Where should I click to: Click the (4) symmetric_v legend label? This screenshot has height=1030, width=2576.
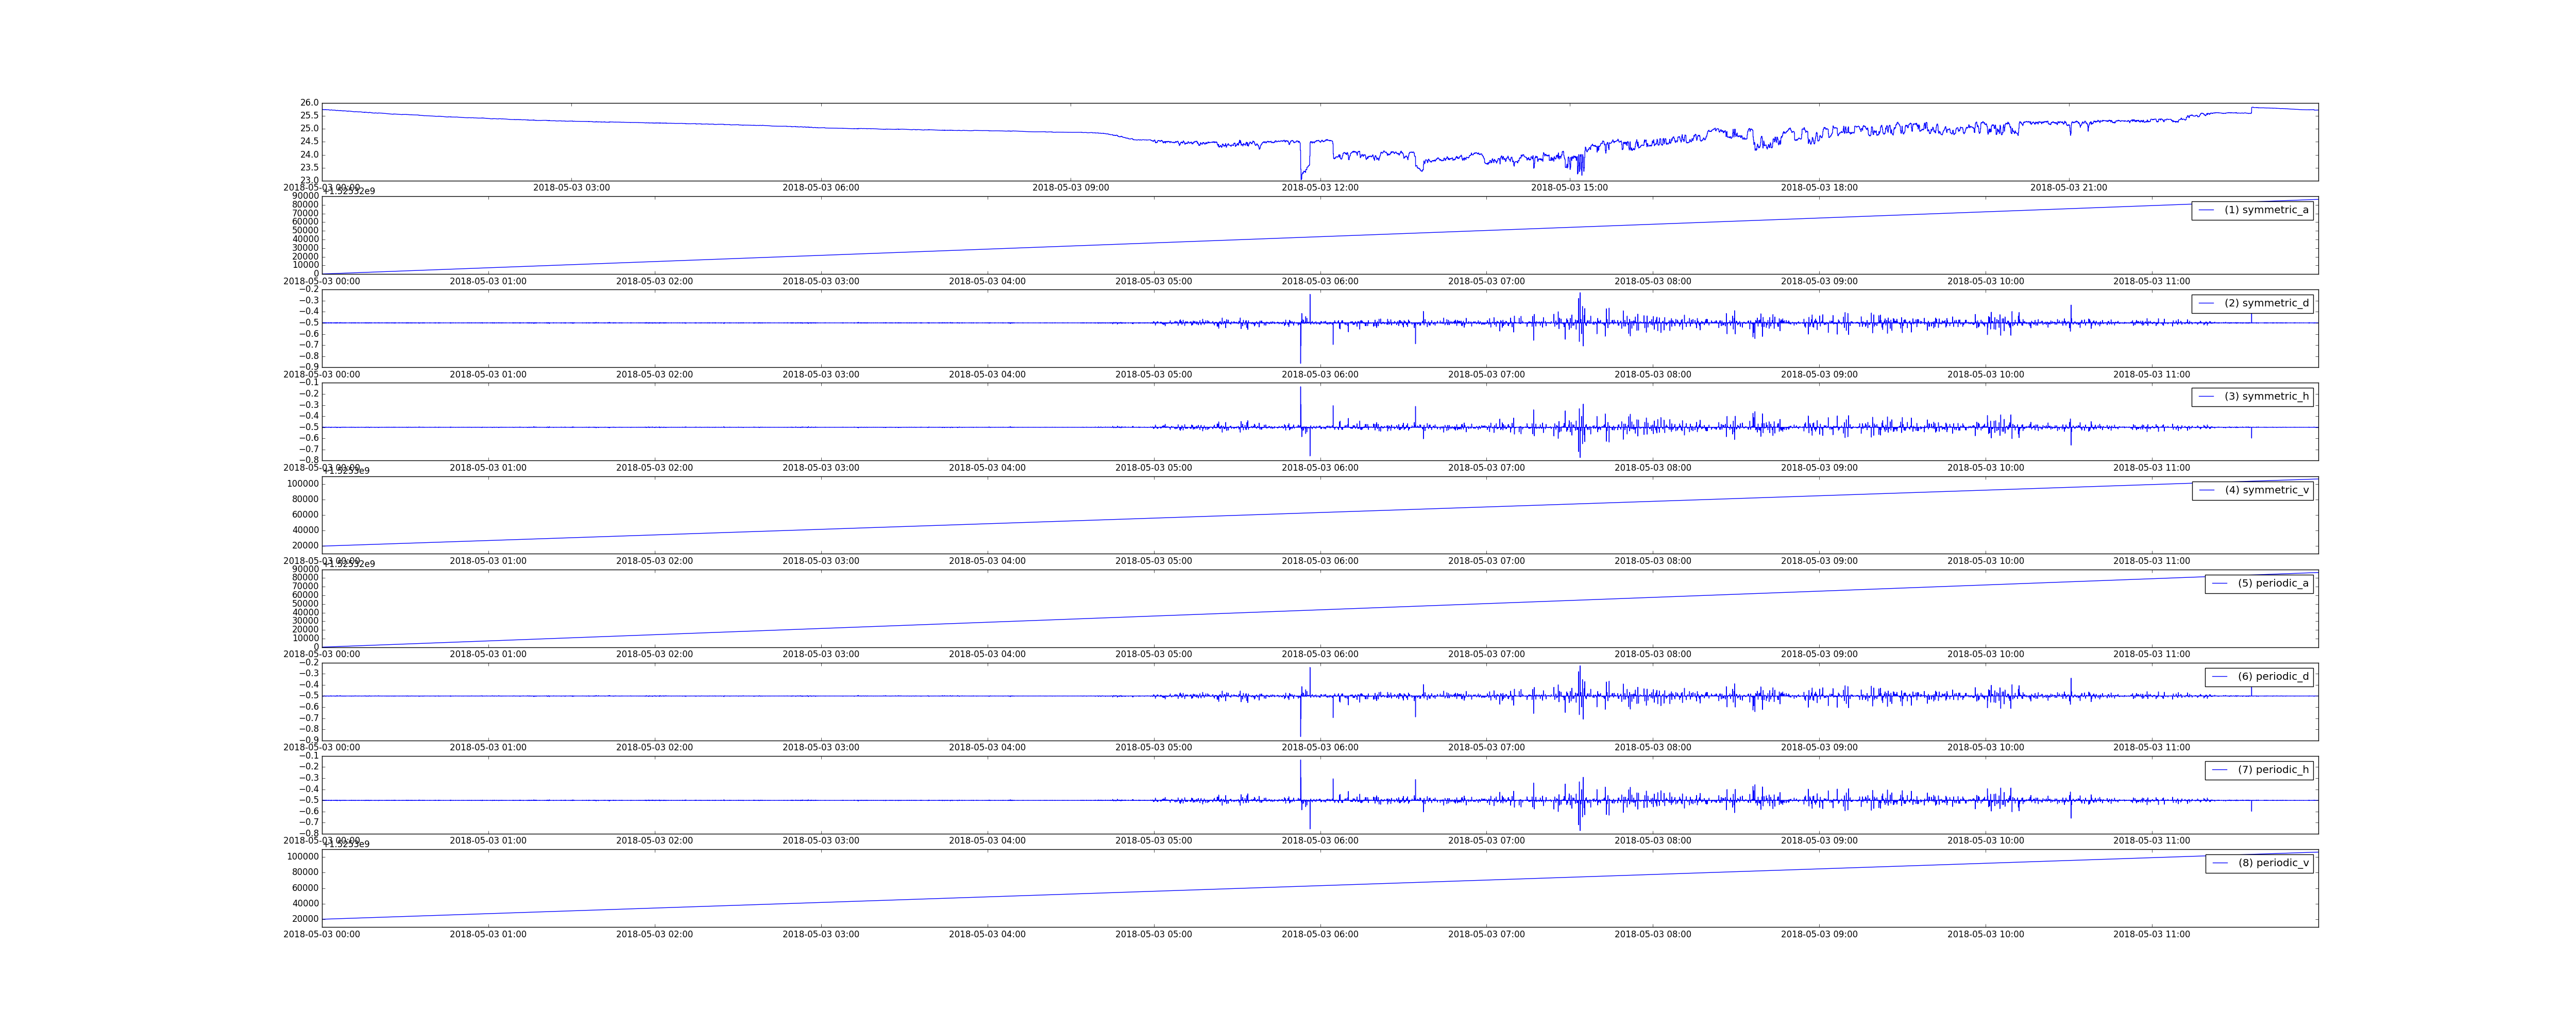(x=2266, y=490)
